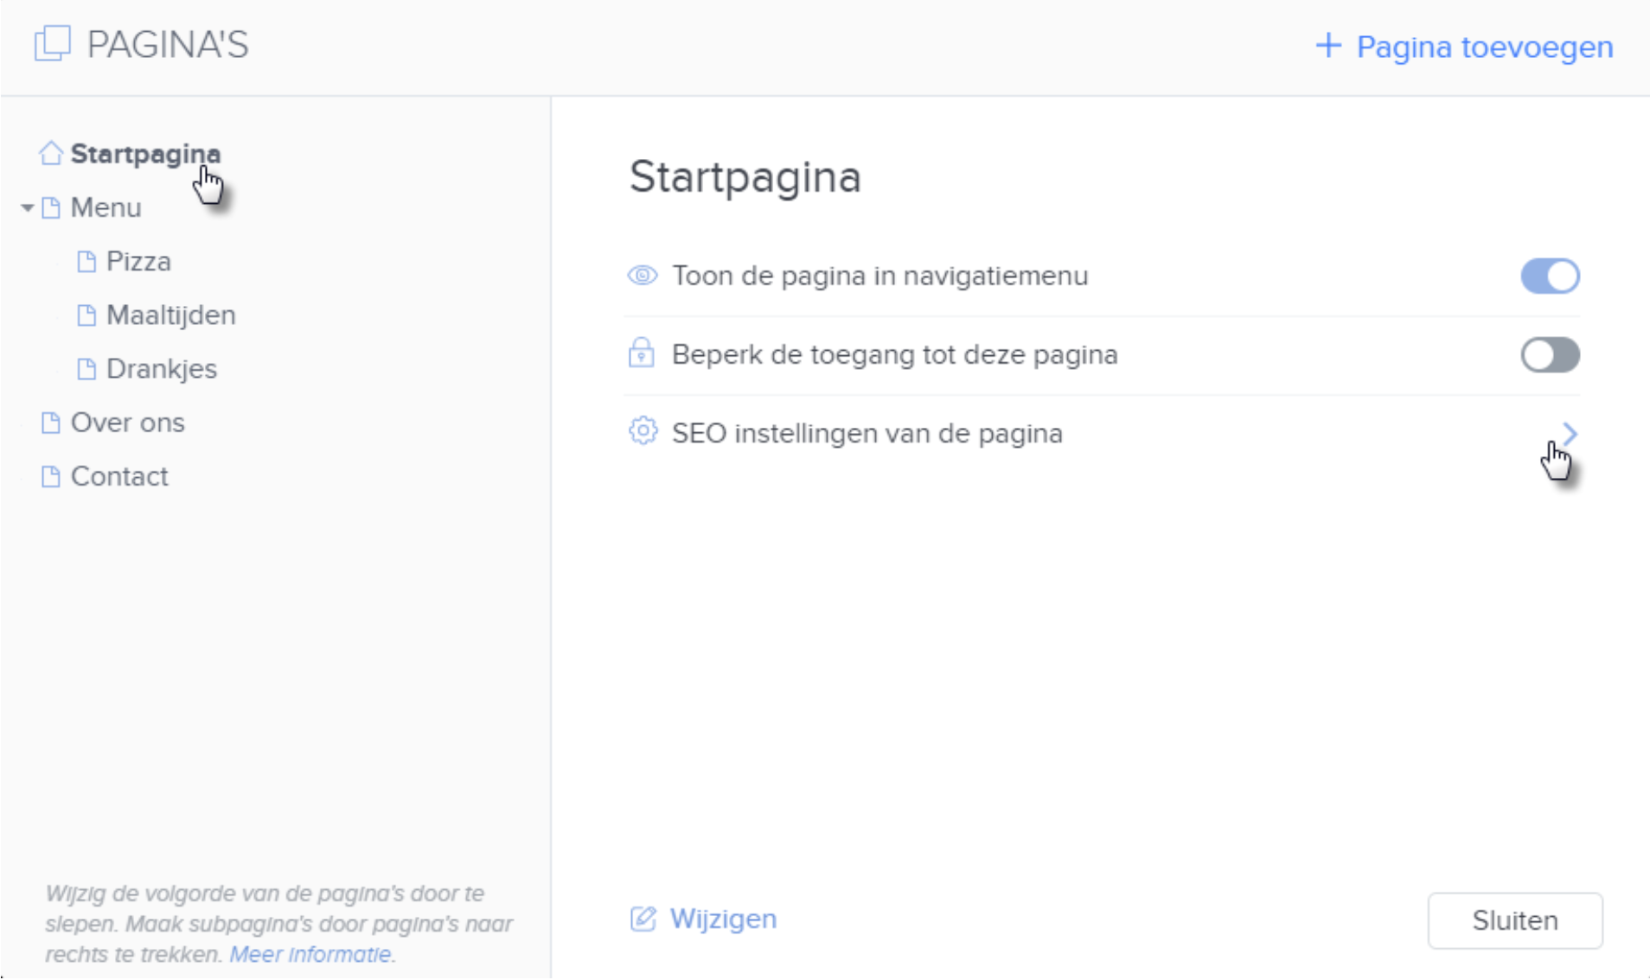Click the gear icon for SEO instellingen
This screenshot has height=980, width=1650.
coord(641,433)
